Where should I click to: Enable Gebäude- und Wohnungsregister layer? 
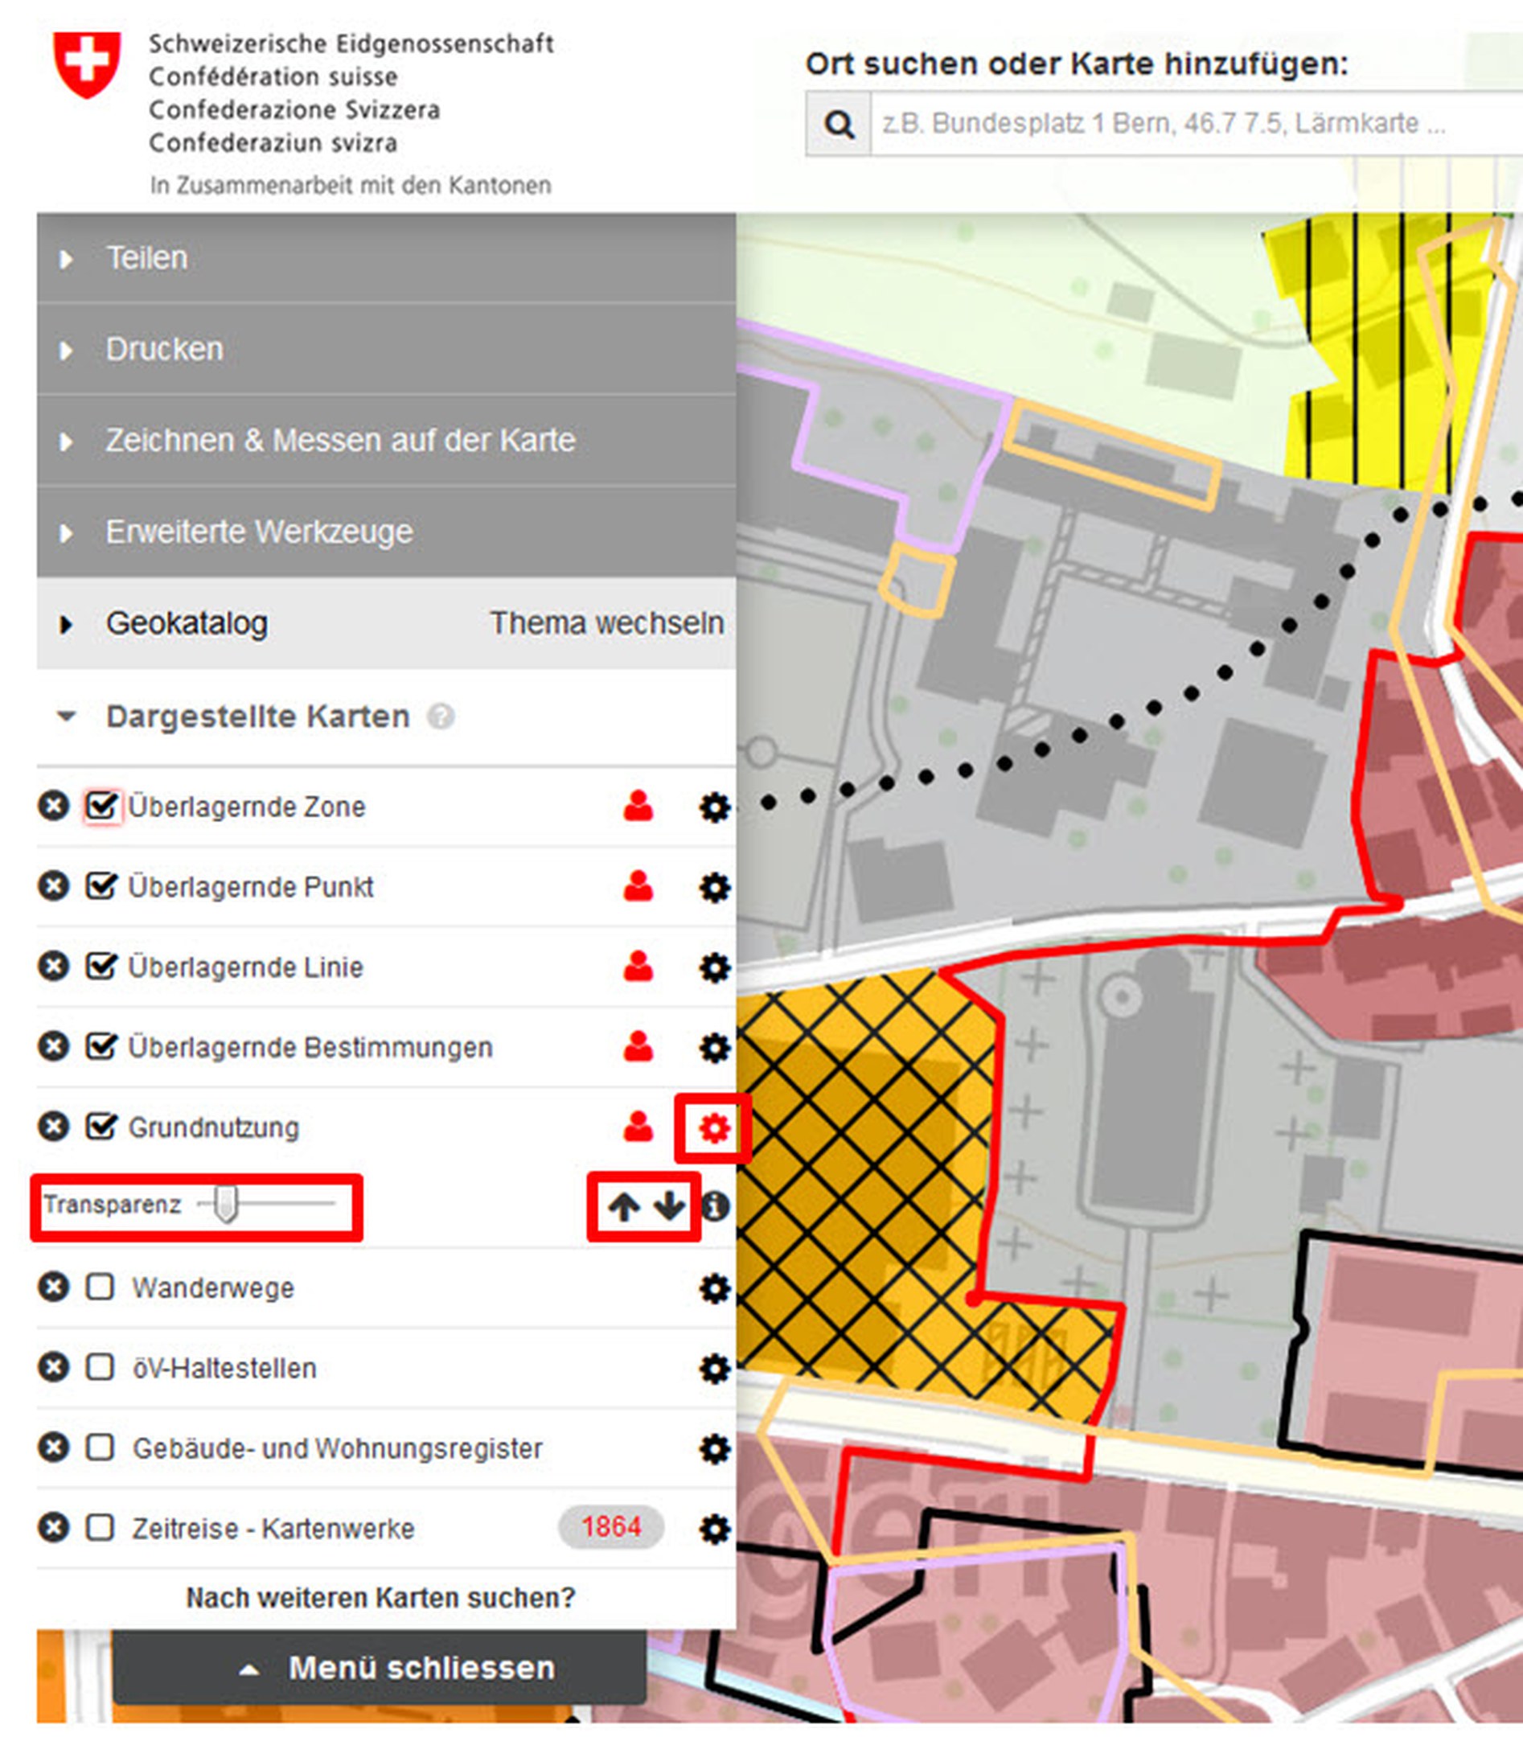click(101, 1447)
